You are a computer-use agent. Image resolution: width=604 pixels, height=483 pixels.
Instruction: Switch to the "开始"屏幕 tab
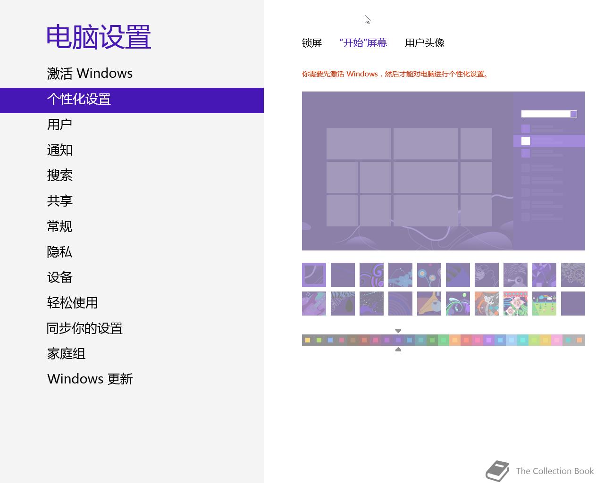pos(363,43)
